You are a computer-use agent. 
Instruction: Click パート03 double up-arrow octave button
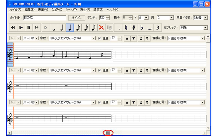pos(141,102)
